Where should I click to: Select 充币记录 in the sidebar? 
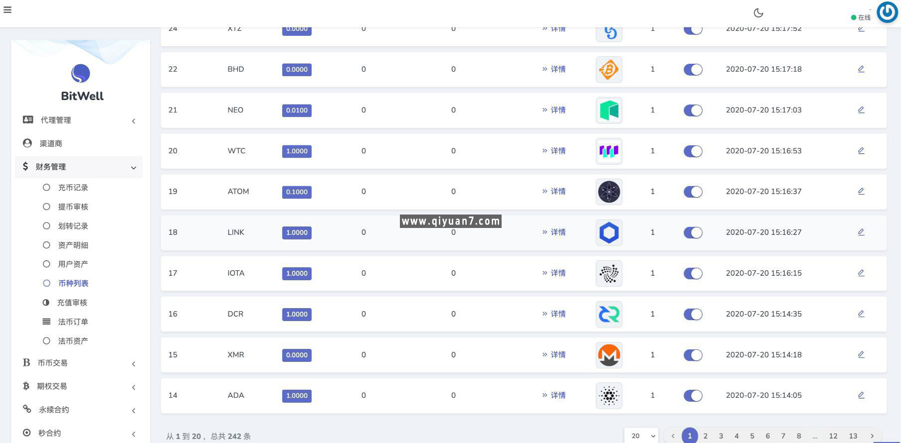73,188
